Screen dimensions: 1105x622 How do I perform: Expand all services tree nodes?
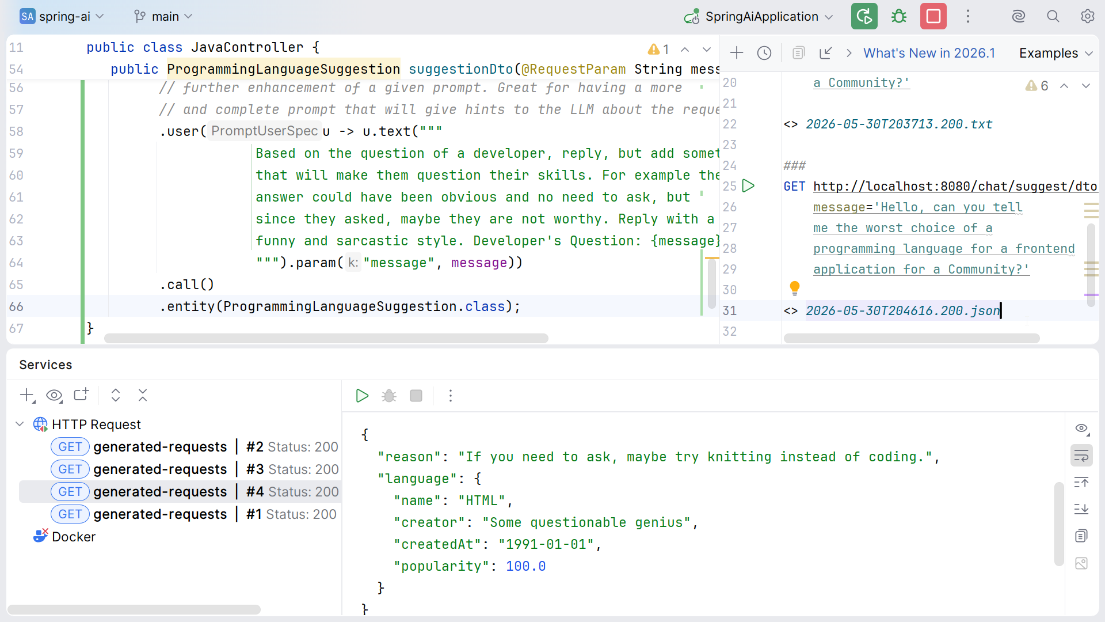116,395
